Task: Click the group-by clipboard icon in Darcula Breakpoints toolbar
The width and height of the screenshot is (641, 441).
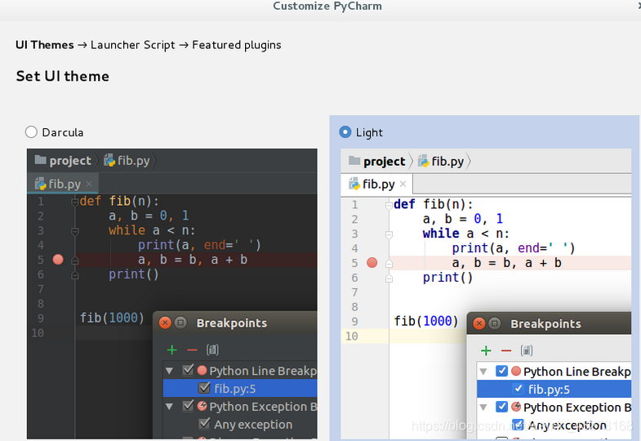Action: [x=212, y=350]
